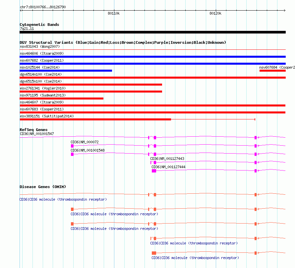Click the nsv464606 (Itsara2009) label
The height and width of the screenshot is (268, 295).
42,53
